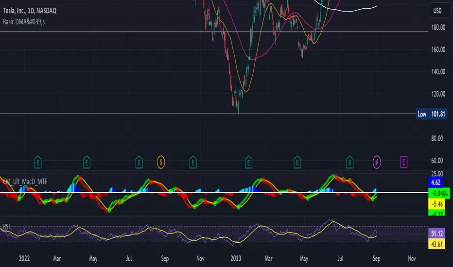Image resolution: width=453 pixels, height=267 pixels.
Task: Click the yellow -5.46 MACD value label
Action: click(437, 204)
